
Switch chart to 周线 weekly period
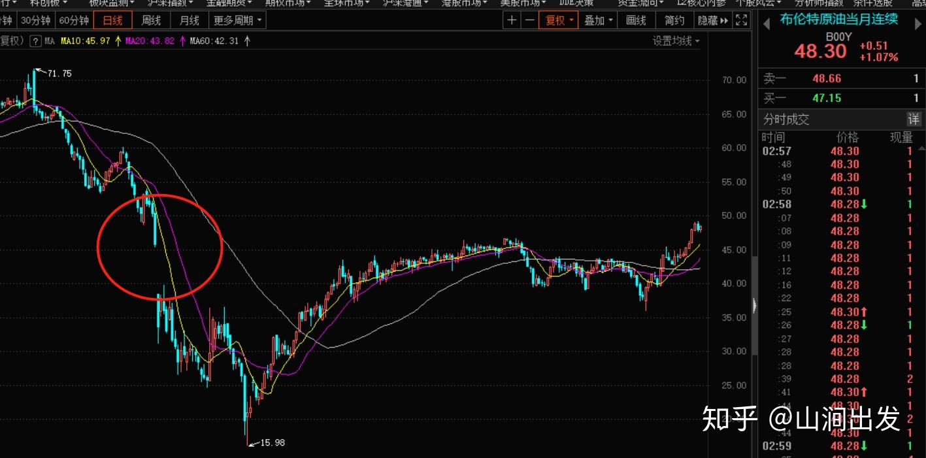(x=151, y=20)
